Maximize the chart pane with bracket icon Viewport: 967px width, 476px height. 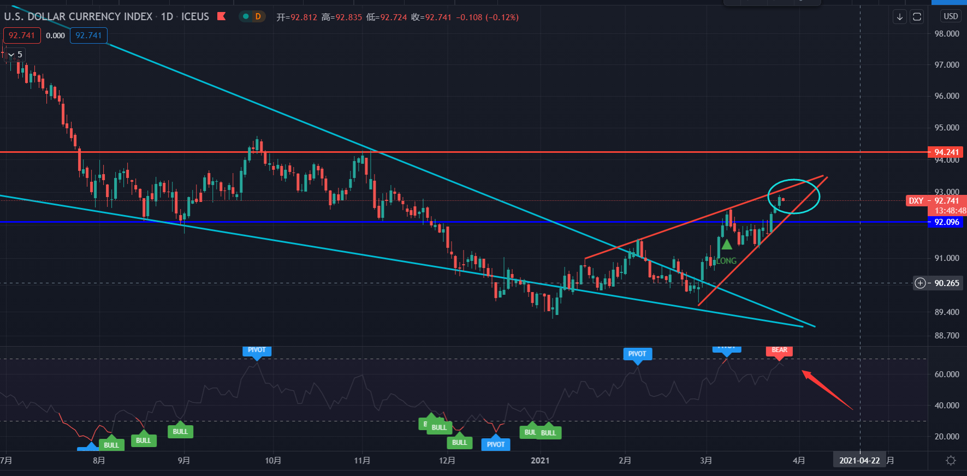(x=917, y=17)
